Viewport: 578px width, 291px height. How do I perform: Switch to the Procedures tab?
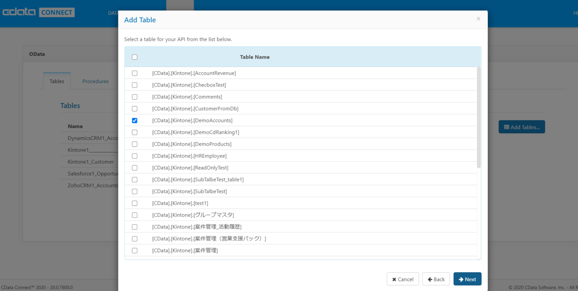tap(95, 81)
